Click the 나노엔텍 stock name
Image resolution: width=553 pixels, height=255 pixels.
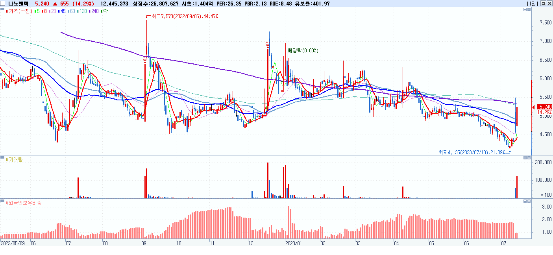coord(18,4)
